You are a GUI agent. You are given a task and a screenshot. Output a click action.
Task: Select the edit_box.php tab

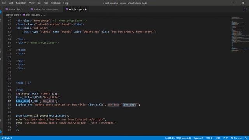[x=76, y=9]
